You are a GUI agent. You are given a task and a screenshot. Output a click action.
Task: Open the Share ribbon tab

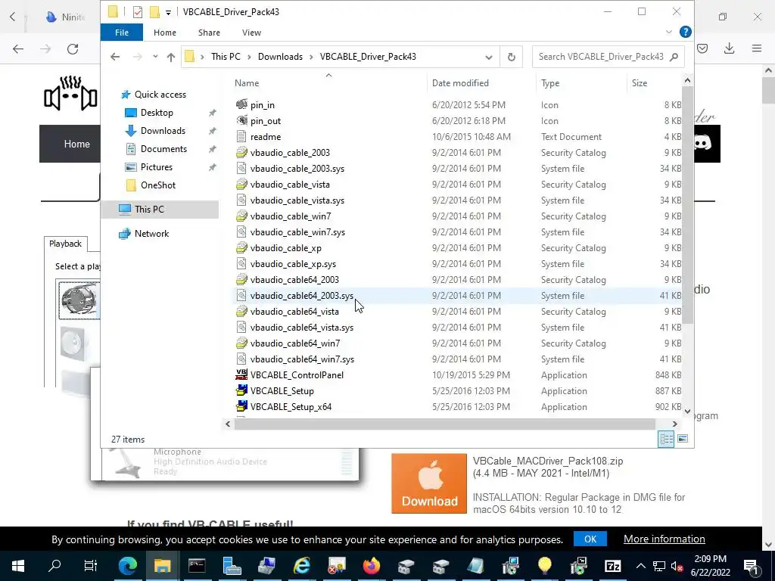[x=209, y=33]
